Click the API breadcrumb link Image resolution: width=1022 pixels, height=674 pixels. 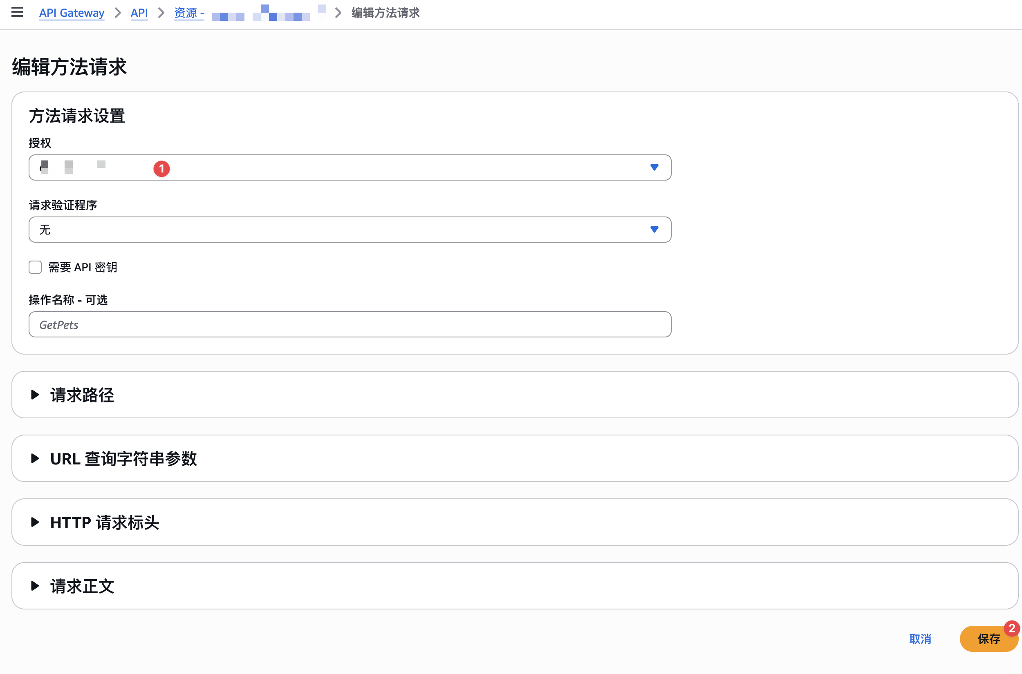[x=139, y=13]
